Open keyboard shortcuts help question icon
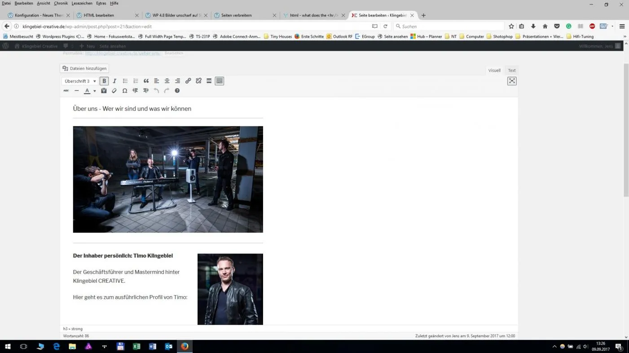The width and height of the screenshot is (629, 353). click(x=177, y=91)
